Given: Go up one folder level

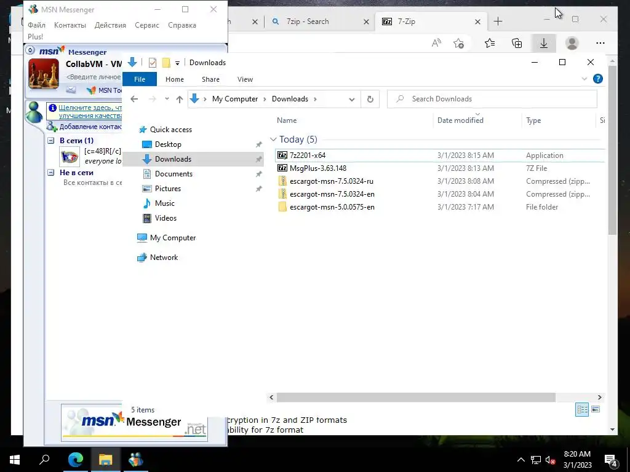Looking at the screenshot, I should 180,99.
